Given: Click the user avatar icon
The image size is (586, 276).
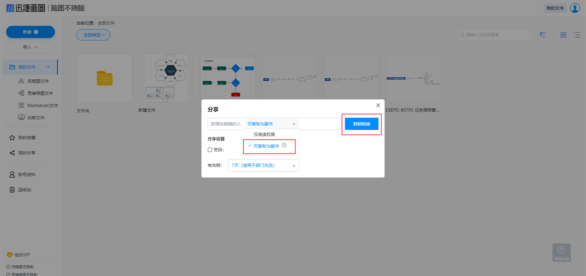Looking at the screenshot, I should point(575,8).
